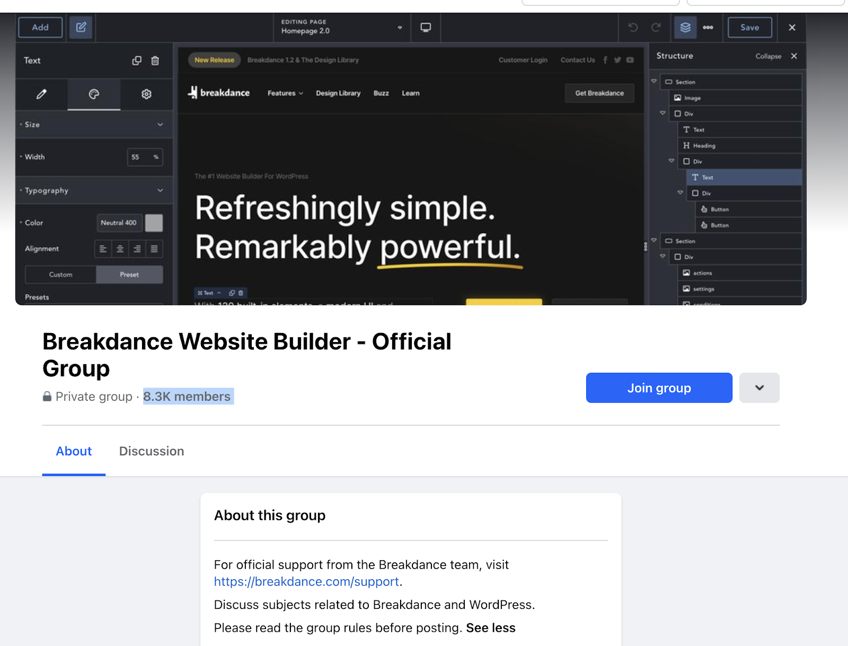
Task: Switch to the Discussion tab
Action: [x=152, y=451]
